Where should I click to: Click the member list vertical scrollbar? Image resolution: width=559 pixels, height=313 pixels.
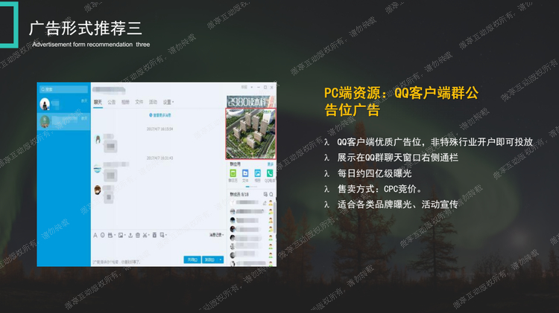[275, 217]
